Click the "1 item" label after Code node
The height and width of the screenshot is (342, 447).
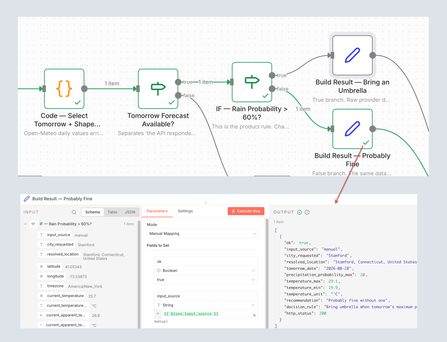coord(112,84)
